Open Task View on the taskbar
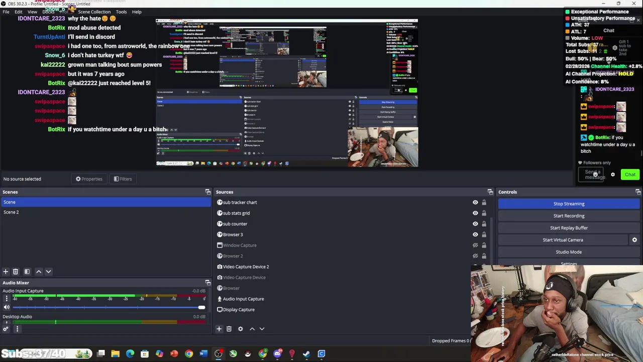 coord(100,354)
